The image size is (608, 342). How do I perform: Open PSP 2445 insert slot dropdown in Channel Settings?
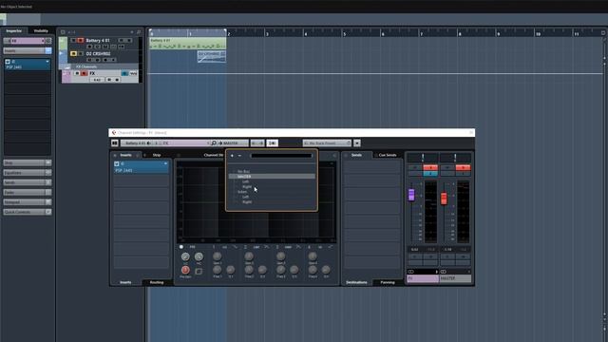coord(165,164)
